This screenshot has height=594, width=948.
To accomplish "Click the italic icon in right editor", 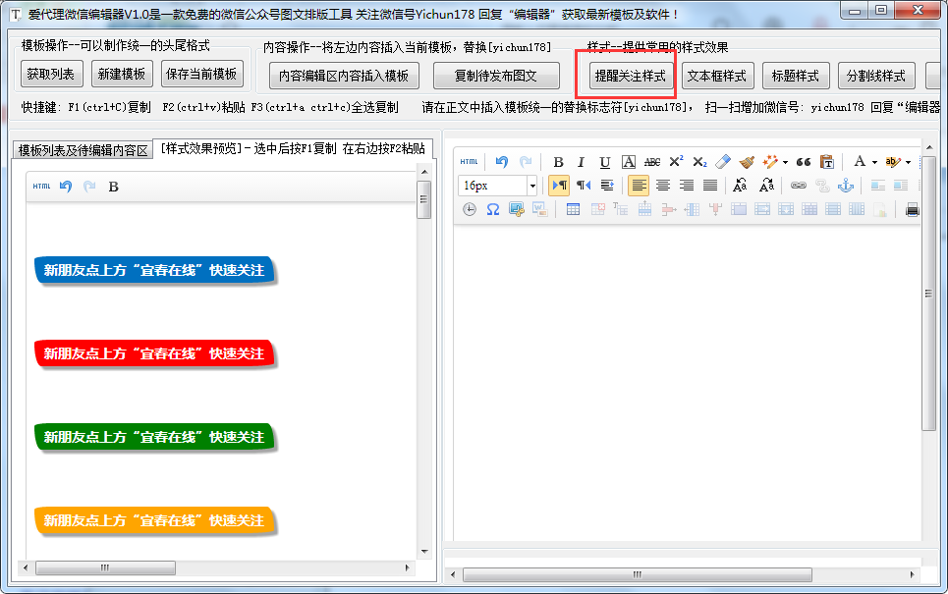I will click(x=581, y=162).
